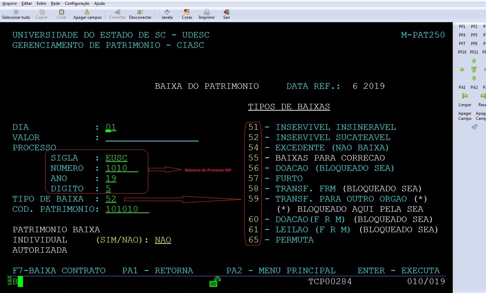Click the Limpar button in keypad
Image resolution: width=486 pixels, height=293 pixels.
(465, 105)
